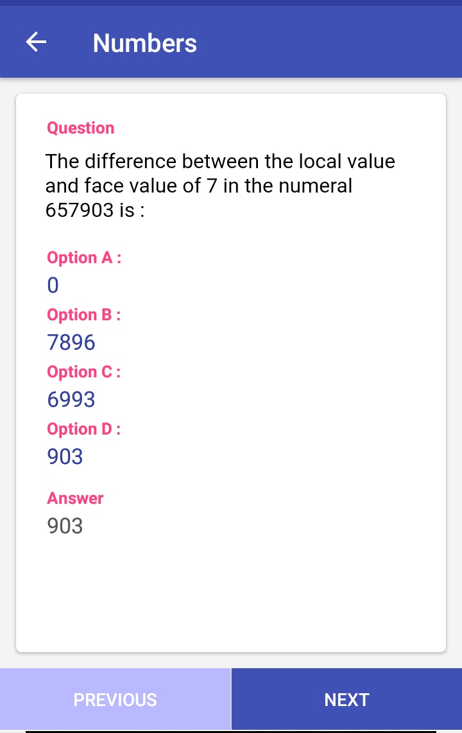
Task: Select the Option D label
Action: coord(84,429)
